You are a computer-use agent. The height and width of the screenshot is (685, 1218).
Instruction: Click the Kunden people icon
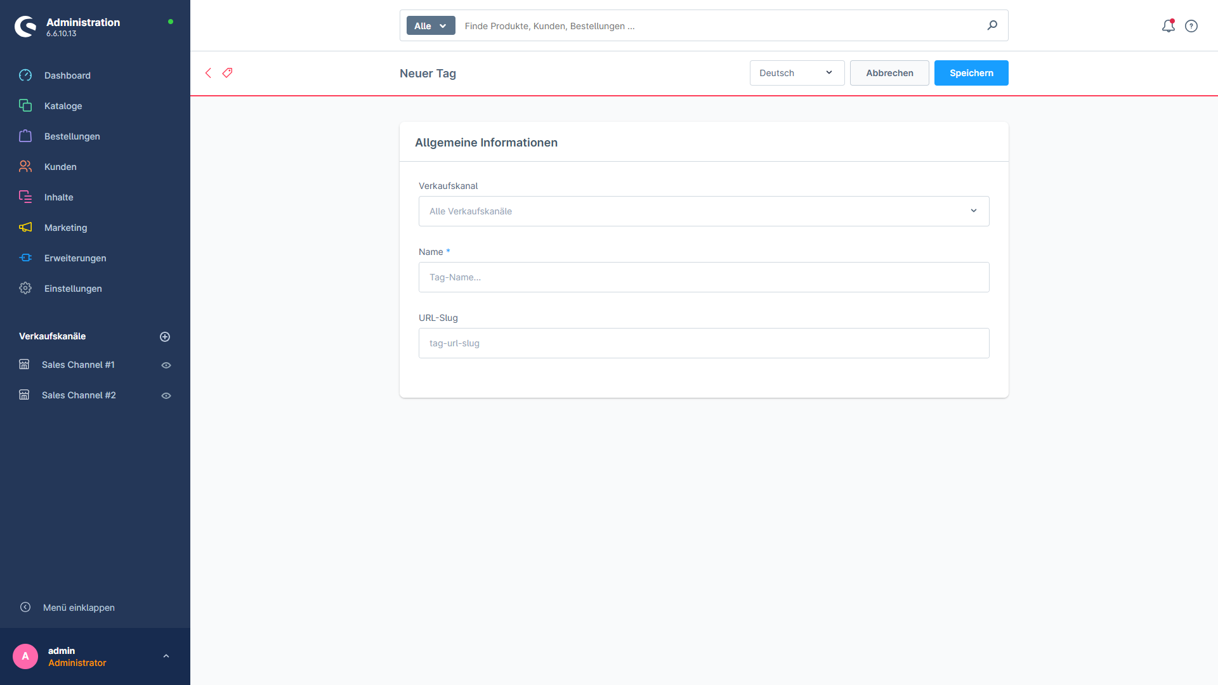25,167
